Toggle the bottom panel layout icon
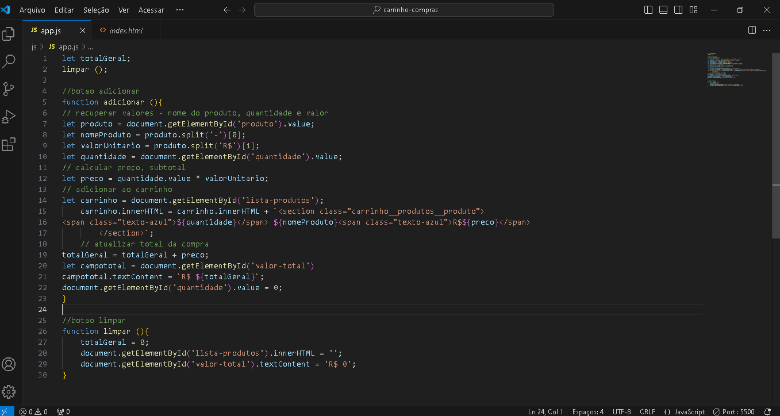 point(663,10)
